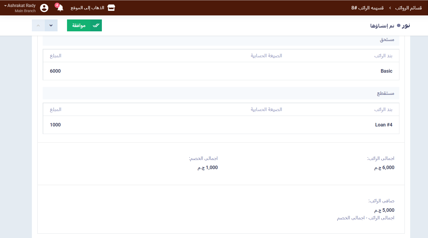Image resolution: width=428 pixels, height=238 pixels.
Task: Click the employee name نور
Action: (x=406, y=25)
